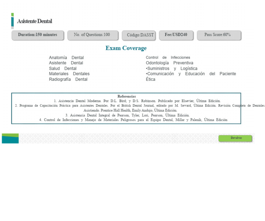Select Odontología Preventiva topic
265x221 pixels.
pos(169,63)
